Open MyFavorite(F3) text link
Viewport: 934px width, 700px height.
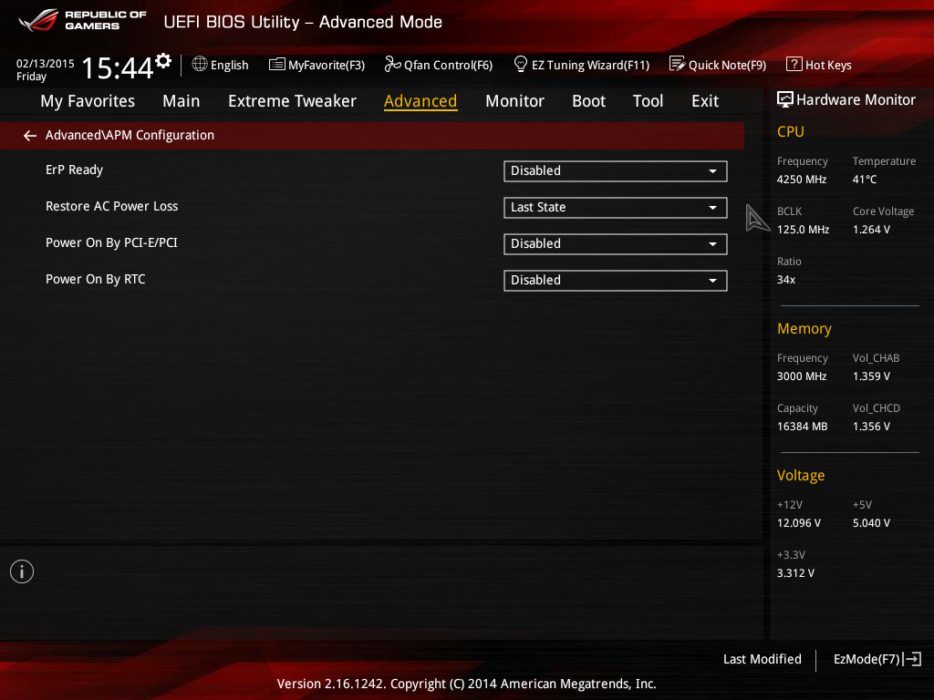tap(327, 65)
